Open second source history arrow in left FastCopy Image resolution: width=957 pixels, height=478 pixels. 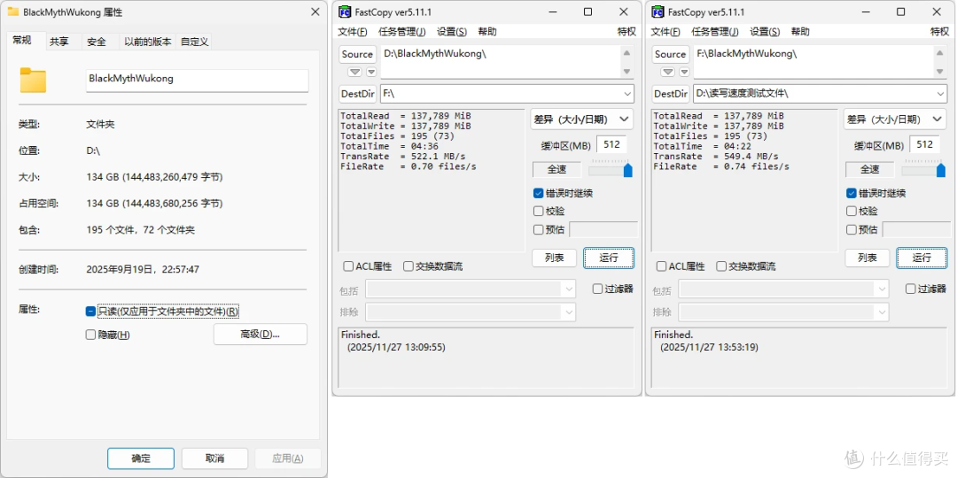click(370, 72)
